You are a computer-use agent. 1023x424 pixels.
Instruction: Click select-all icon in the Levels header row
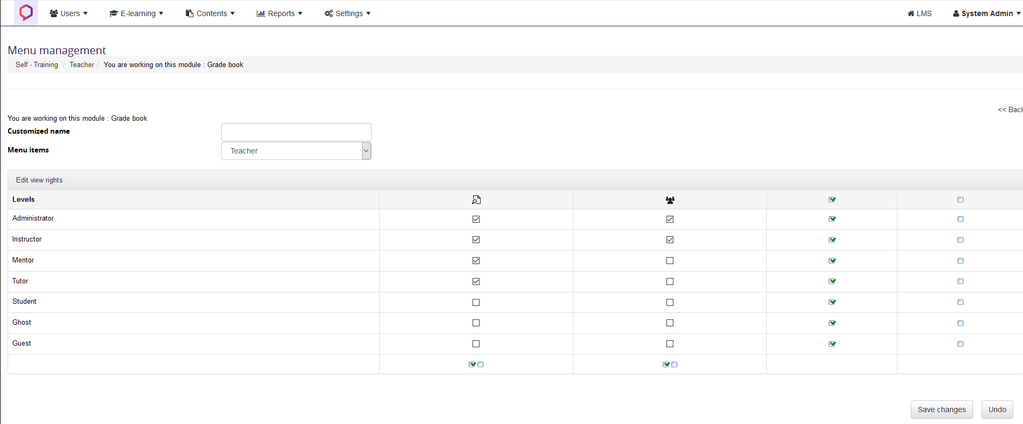tap(832, 200)
